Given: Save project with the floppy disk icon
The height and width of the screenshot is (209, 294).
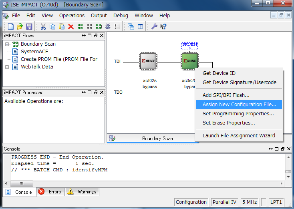Looking at the screenshot, I should [29, 26].
